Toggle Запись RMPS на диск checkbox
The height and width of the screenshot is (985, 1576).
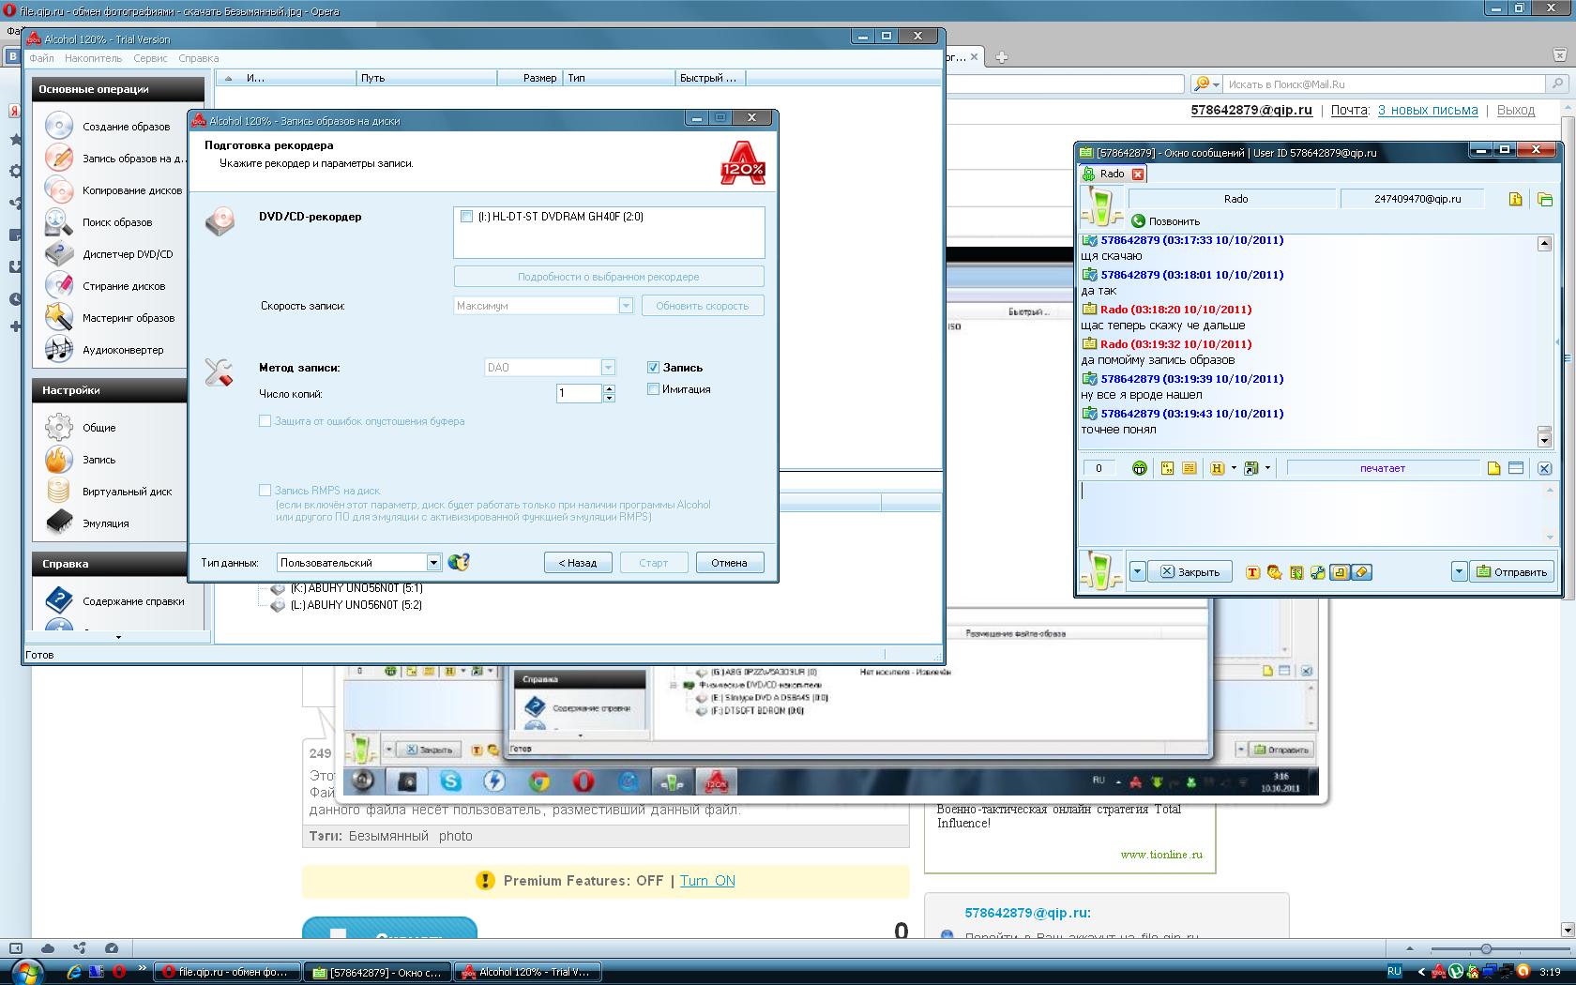(x=265, y=491)
